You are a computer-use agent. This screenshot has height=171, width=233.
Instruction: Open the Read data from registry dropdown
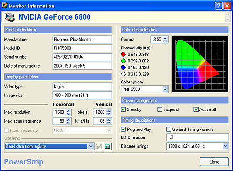(x=91, y=146)
